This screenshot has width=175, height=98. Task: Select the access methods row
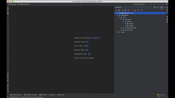140,28
